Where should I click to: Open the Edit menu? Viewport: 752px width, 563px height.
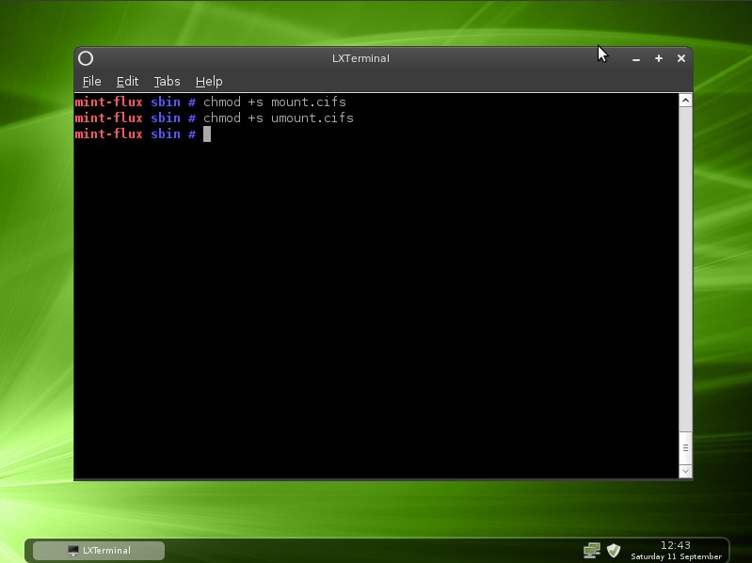pyautogui.click(x=127, y=82)
